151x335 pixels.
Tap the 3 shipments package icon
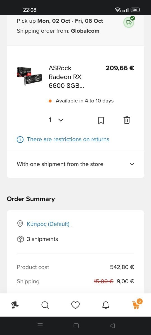point(20,239)
